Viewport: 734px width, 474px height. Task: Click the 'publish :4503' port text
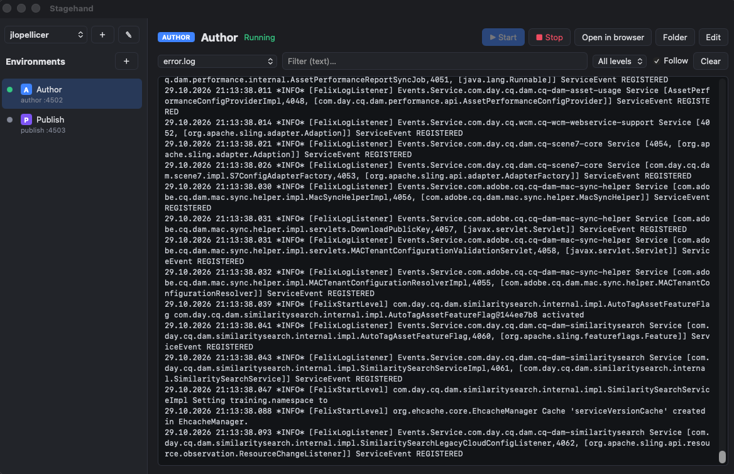pyautogui.click(x=43, y=131)
